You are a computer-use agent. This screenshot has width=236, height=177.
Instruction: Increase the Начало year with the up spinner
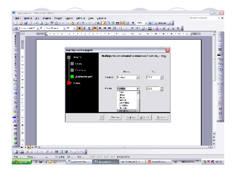pos(162,76)
